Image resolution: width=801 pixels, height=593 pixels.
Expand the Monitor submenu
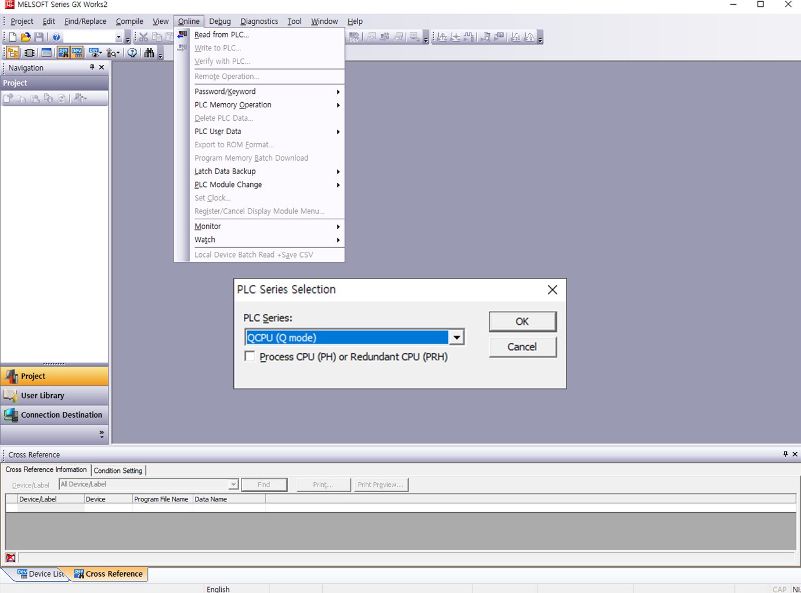coord(338,226)
